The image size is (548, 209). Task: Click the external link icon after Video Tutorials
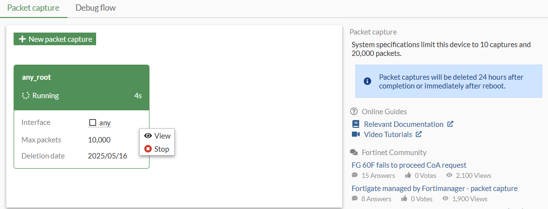(x=418, y=134)
